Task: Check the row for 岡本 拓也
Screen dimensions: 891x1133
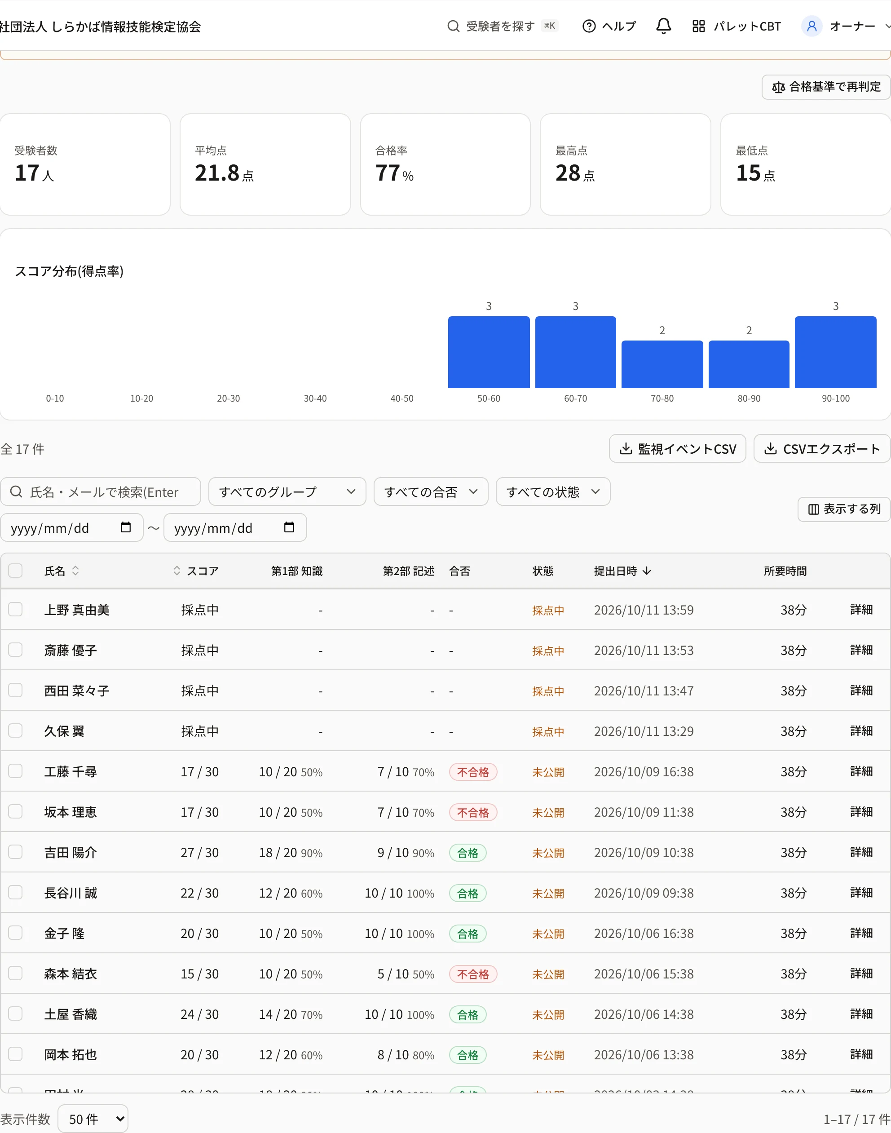Action: click(16, 1053)
